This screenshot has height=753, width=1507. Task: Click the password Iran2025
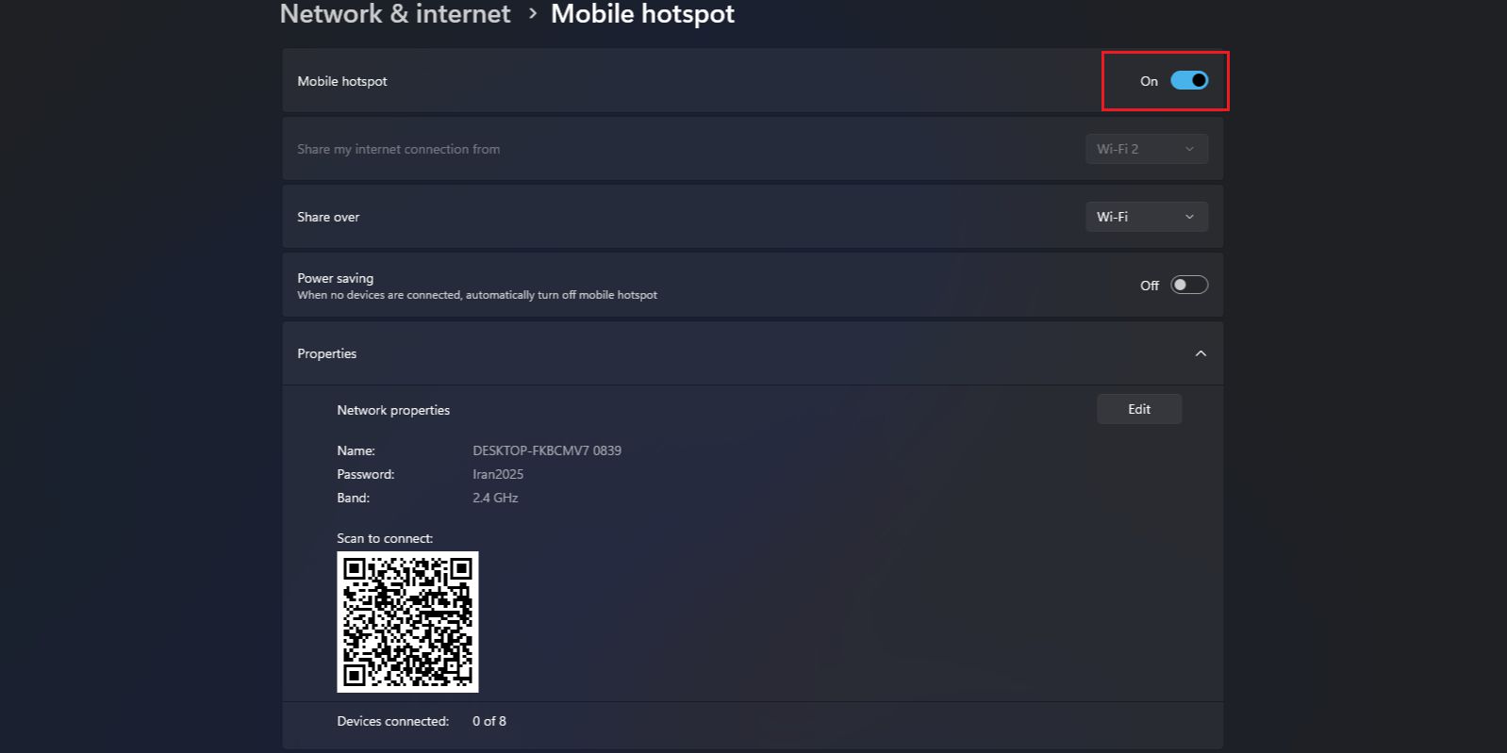point(497,474)
